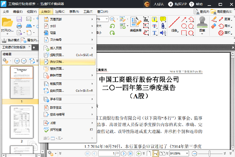
Task: Select the eraser tool
Action: tap(214, 26)
